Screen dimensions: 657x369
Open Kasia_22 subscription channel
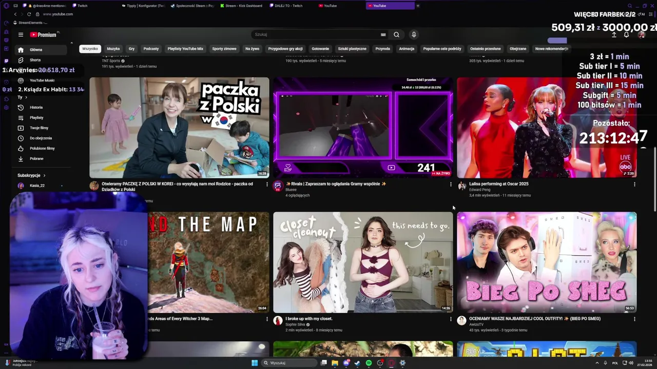(x=37, y=186)
